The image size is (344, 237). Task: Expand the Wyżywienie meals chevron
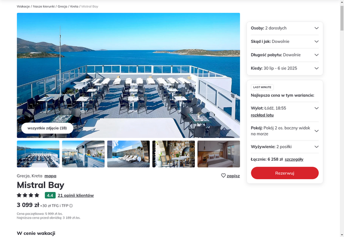pyautogui.click(x=316, y=147)
